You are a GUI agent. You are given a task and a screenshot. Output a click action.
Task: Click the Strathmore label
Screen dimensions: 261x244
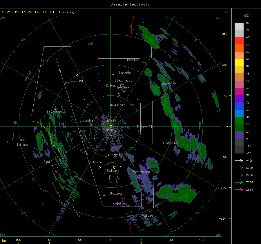pyautogui.click(x=141, y=172)
